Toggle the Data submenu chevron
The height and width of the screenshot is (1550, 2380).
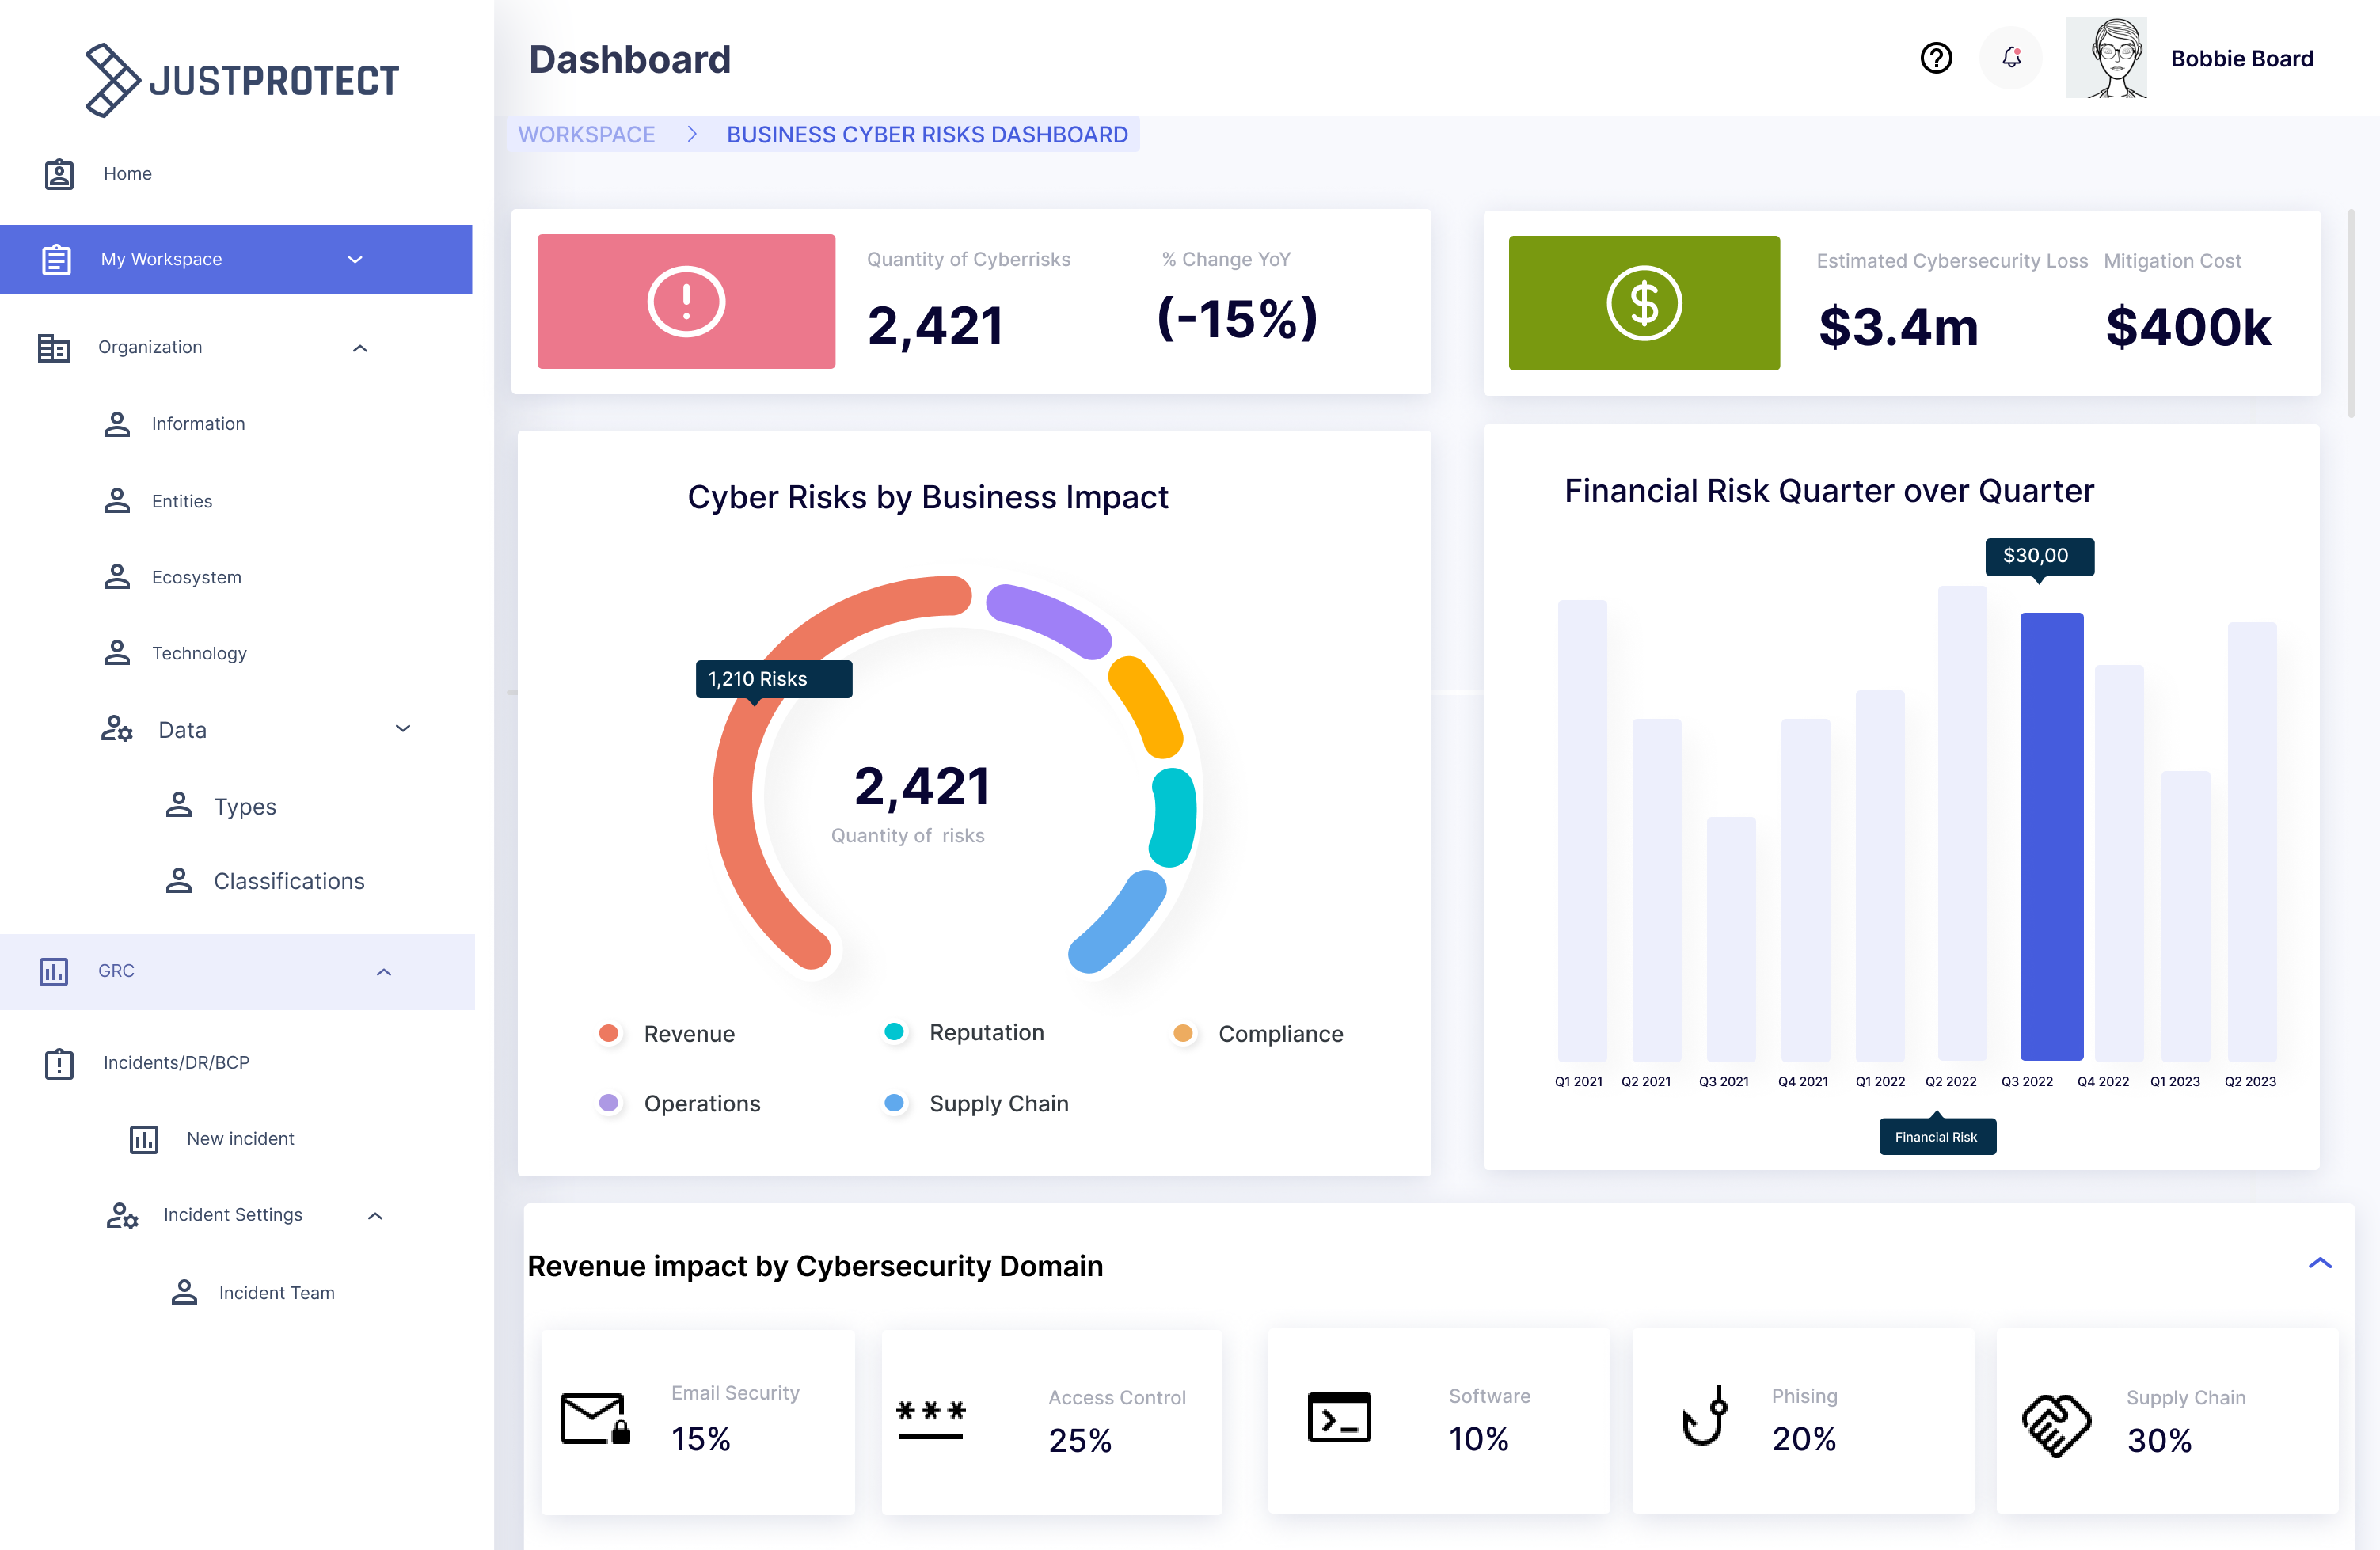[403, 728]
